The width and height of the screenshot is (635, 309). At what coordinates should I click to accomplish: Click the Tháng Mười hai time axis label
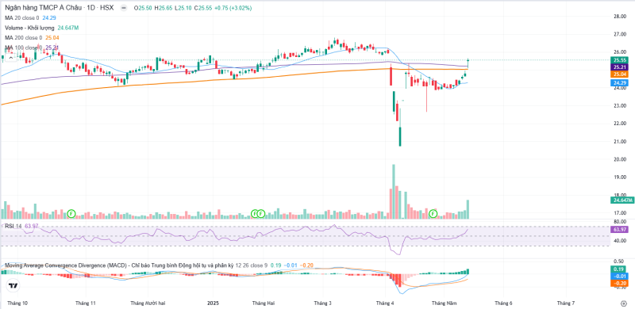(x=148, y=303)
